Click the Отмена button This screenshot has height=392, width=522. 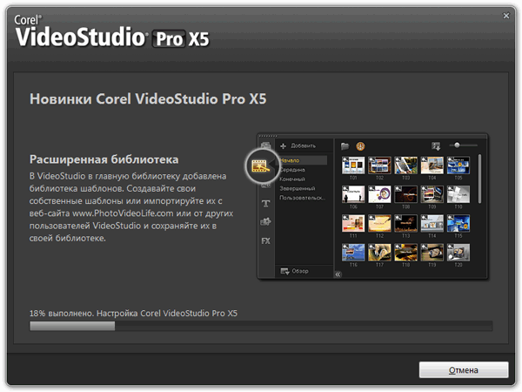click(464, 370)
